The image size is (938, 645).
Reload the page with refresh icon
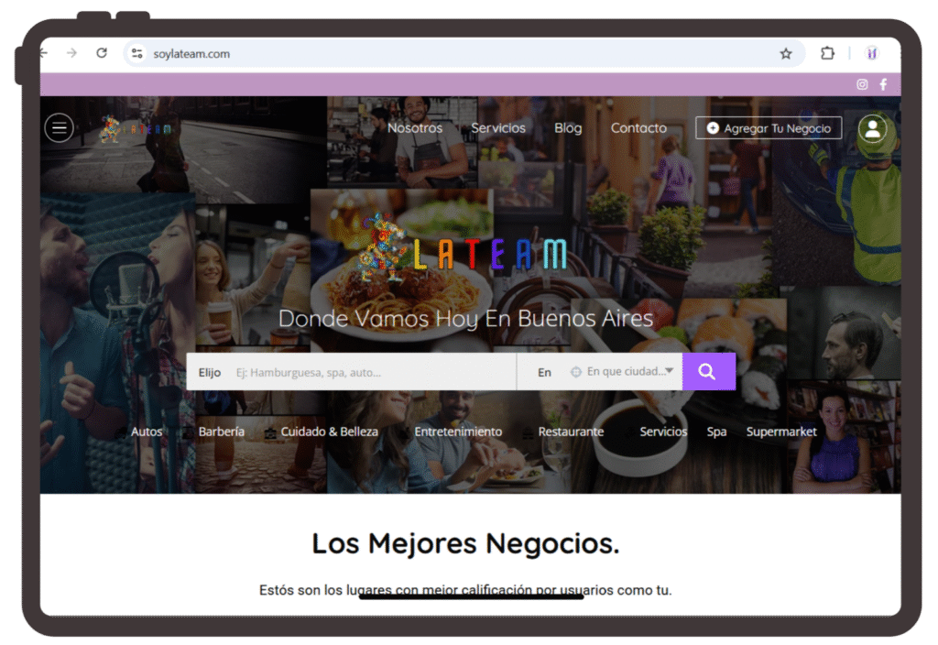pyautogui.click(x=102, y=54)
